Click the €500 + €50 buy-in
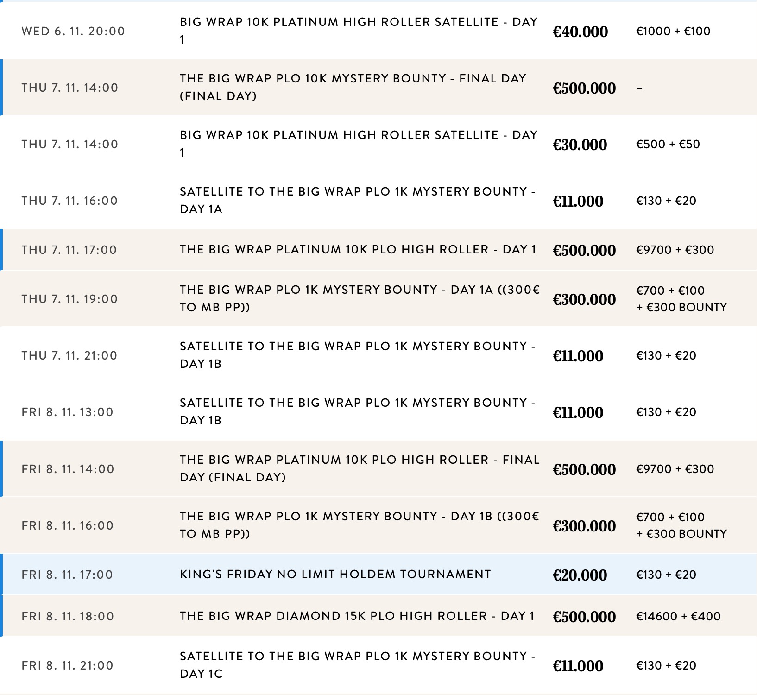The height and width of the screenshot is (695, 757). pos(668,145)
